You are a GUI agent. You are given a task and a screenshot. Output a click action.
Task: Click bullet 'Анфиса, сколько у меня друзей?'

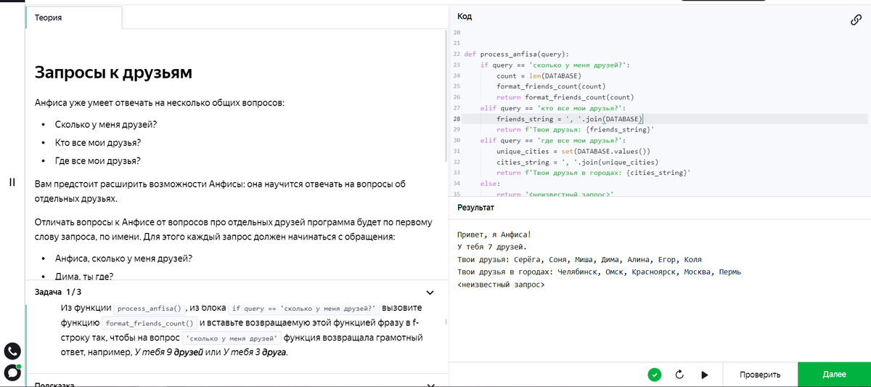coord(123,258)
